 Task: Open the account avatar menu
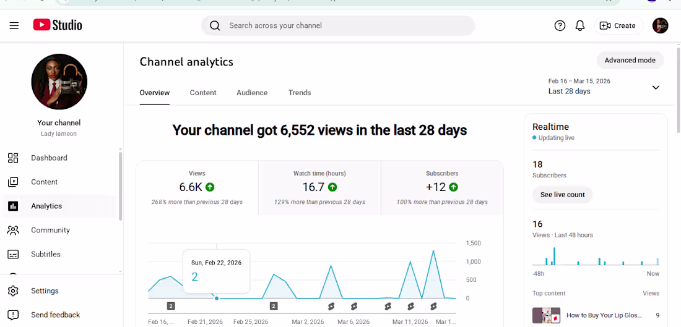[x=660, y=25]
